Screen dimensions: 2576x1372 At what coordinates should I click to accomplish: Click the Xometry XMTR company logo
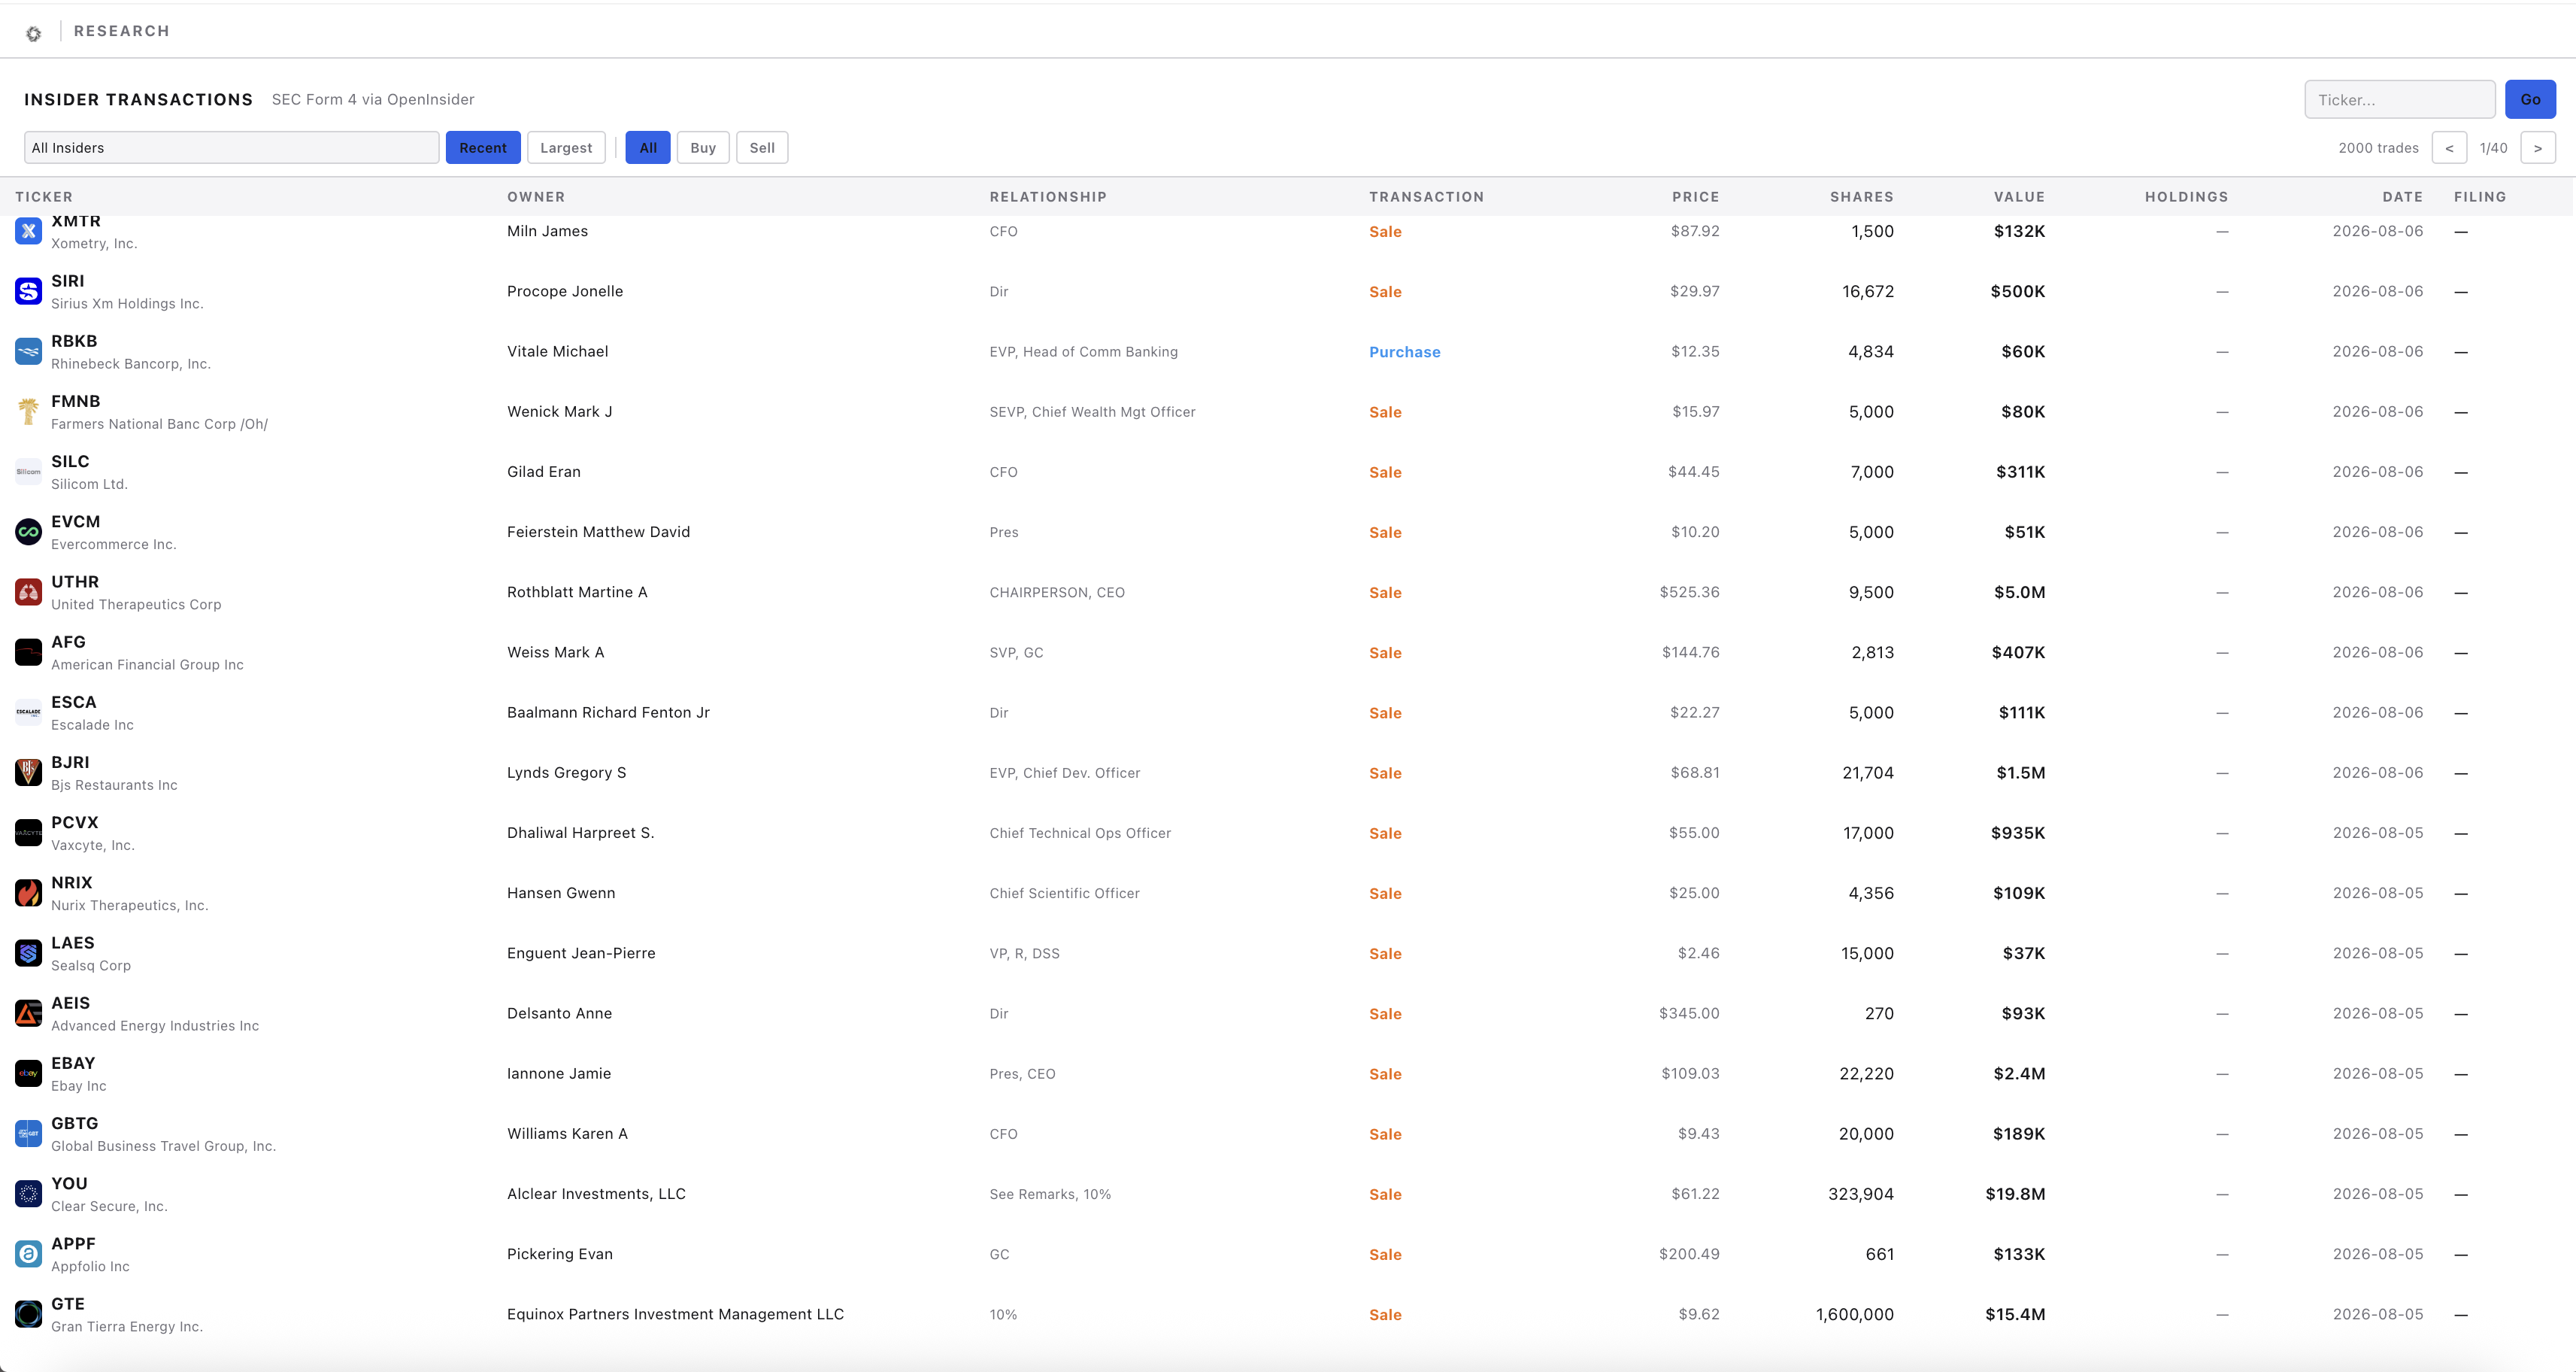click(28, 231)
